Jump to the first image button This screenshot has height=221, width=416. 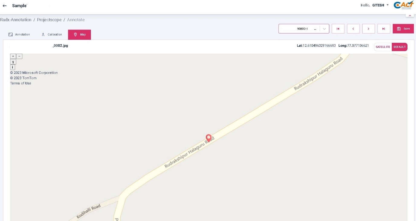click(338, 29)
